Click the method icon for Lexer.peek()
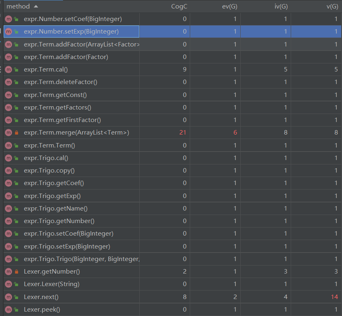 [8, 310]
